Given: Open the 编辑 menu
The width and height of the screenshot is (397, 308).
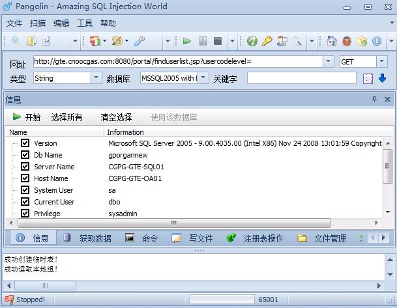Looking at the screenshot, I should coord(61,23).
